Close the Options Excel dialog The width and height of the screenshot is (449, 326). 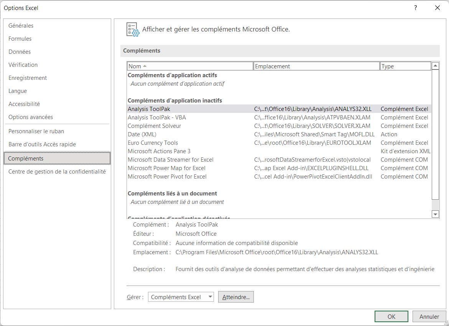click(437, 8)
